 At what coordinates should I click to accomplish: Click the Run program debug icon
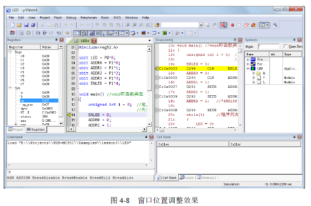coord(20,32)
